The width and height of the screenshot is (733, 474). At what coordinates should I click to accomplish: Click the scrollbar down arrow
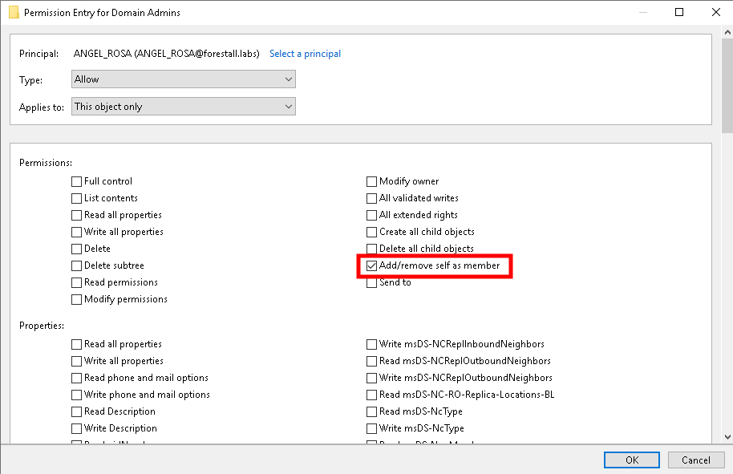pyautogui.click(x=727, y=436)
